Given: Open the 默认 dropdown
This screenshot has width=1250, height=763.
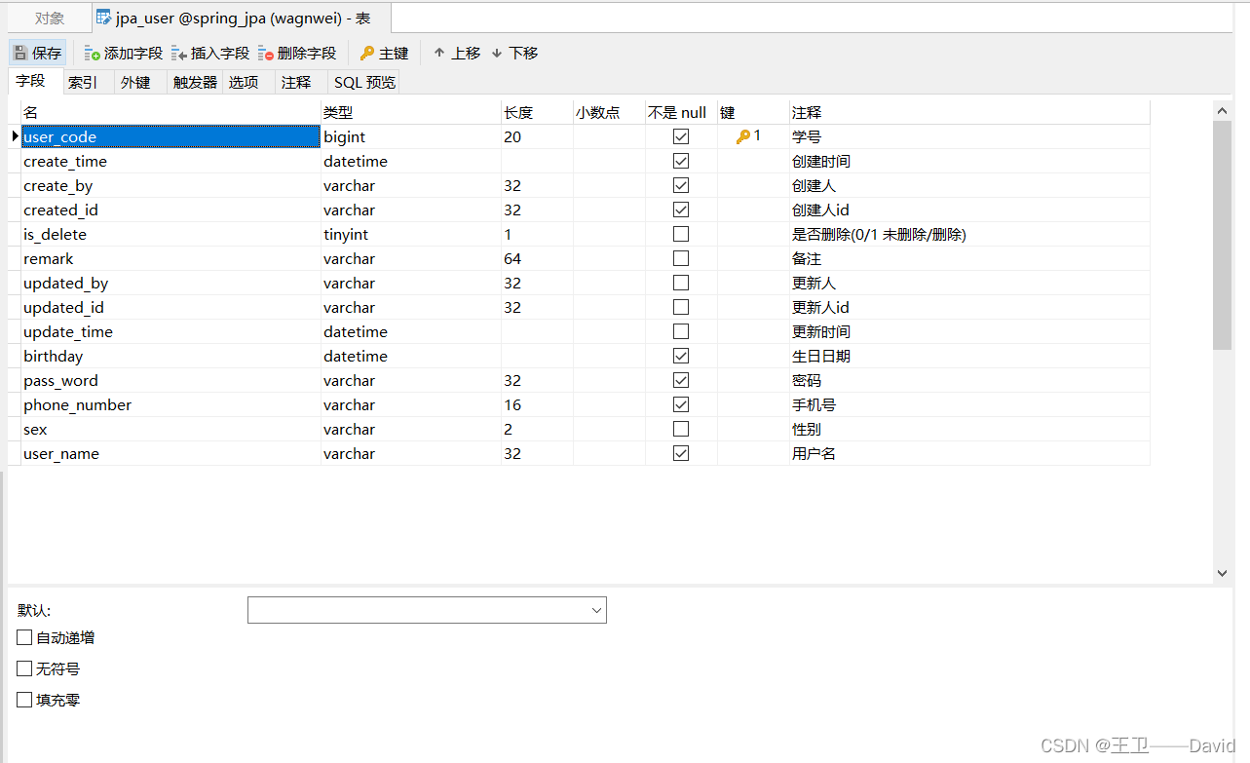Looking at the screenshot, I should click(x=427, y=610).
